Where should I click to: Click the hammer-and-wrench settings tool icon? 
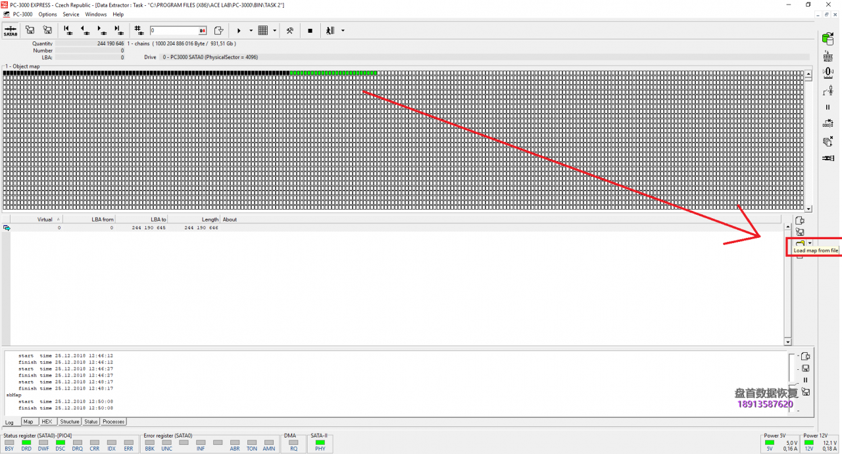click(289, 30)
